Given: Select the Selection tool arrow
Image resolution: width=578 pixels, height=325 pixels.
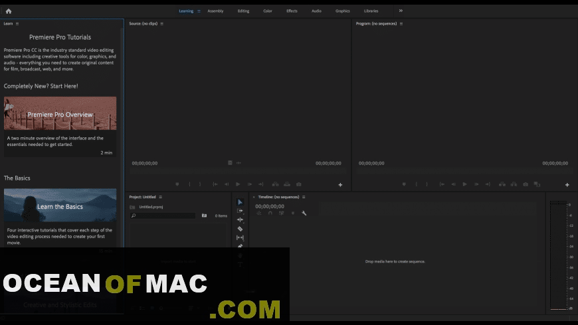Looking at the screenshot, I should (x=240, y=202).
